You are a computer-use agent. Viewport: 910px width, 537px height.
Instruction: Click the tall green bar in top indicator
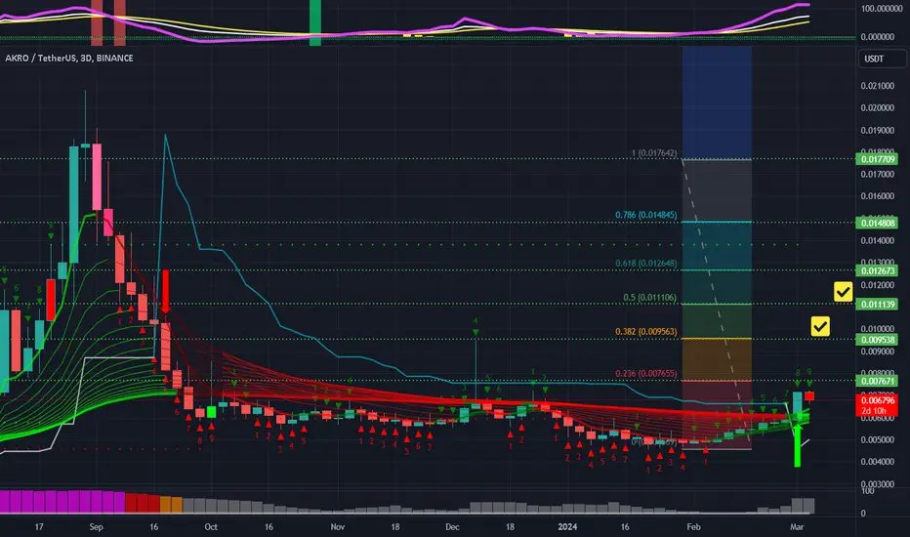click(315, 21)
